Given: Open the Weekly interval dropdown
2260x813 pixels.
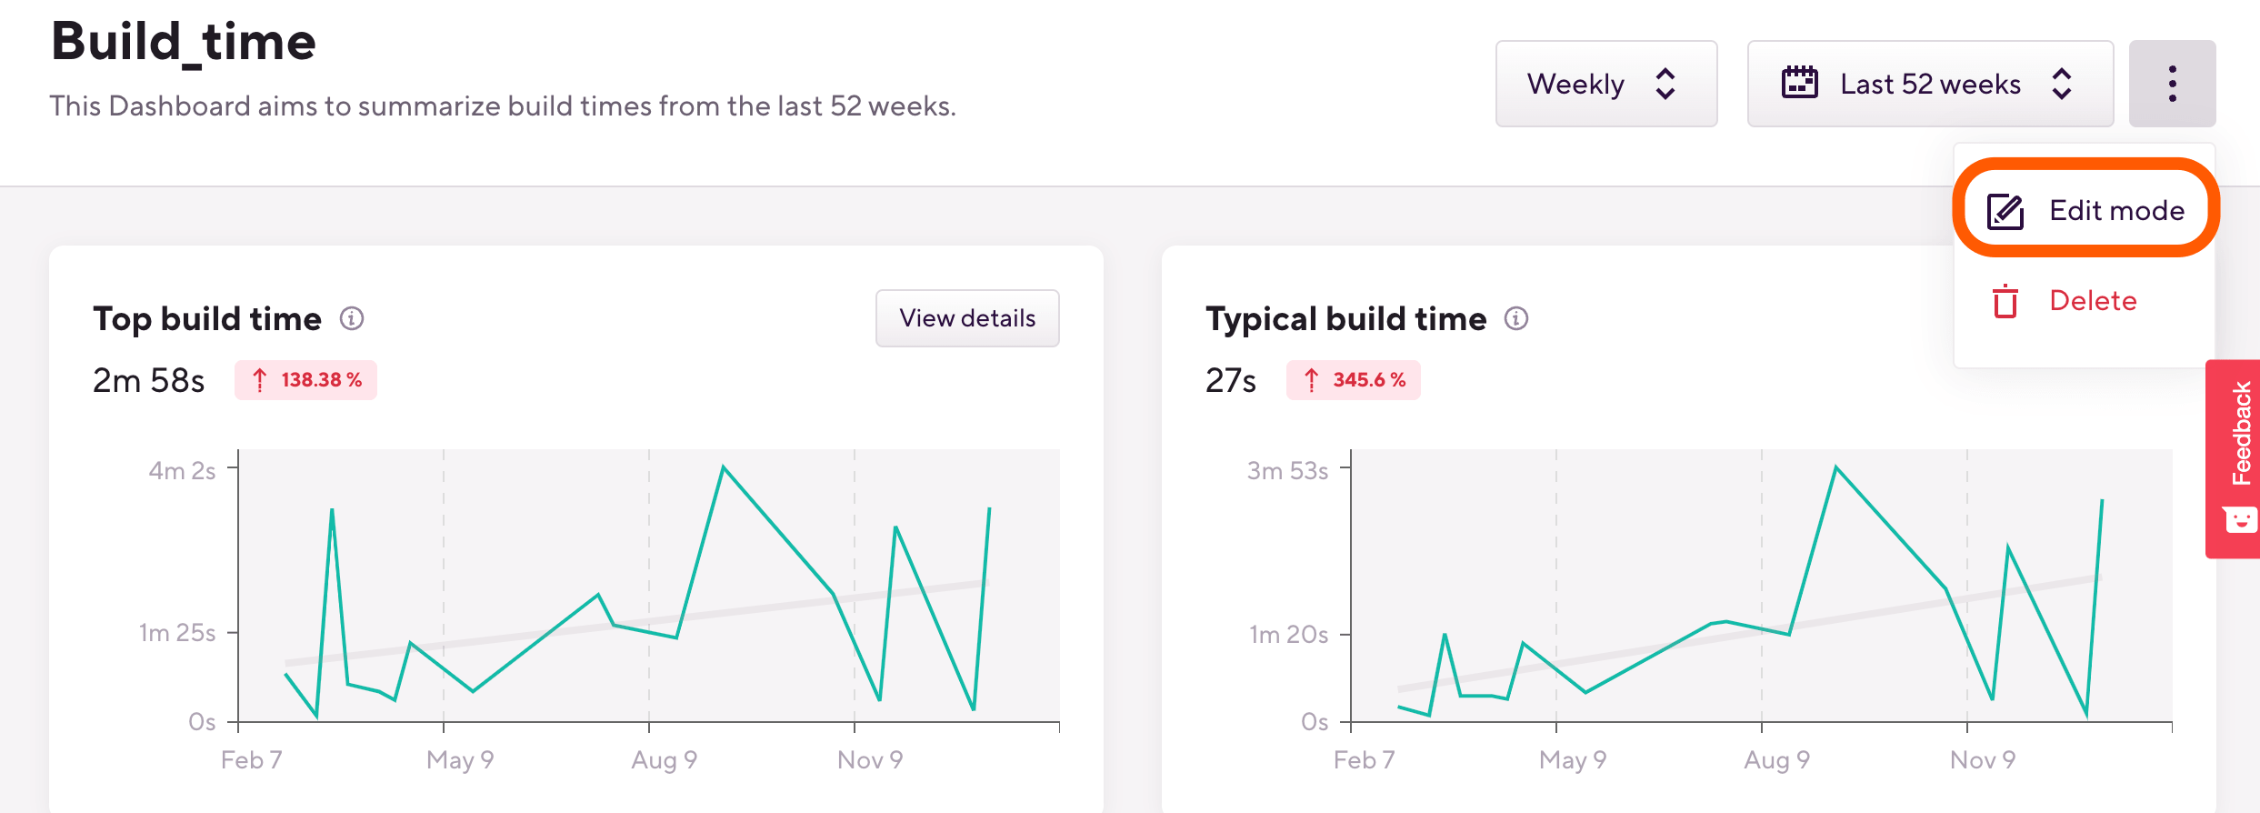Looking at the screenshot, I should tap(1605, 84).
